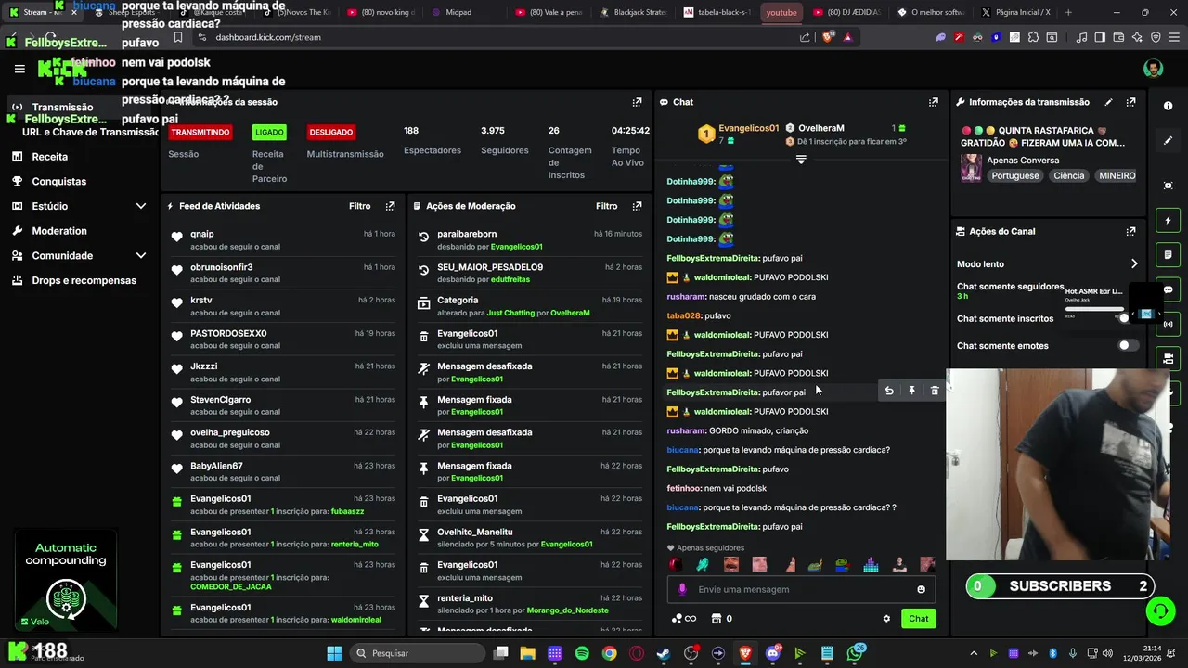Open Drops e recompensas sidebar item
Image resolution: width=1188 pixels, height=668 pixels.
click(x=84, y=280)
